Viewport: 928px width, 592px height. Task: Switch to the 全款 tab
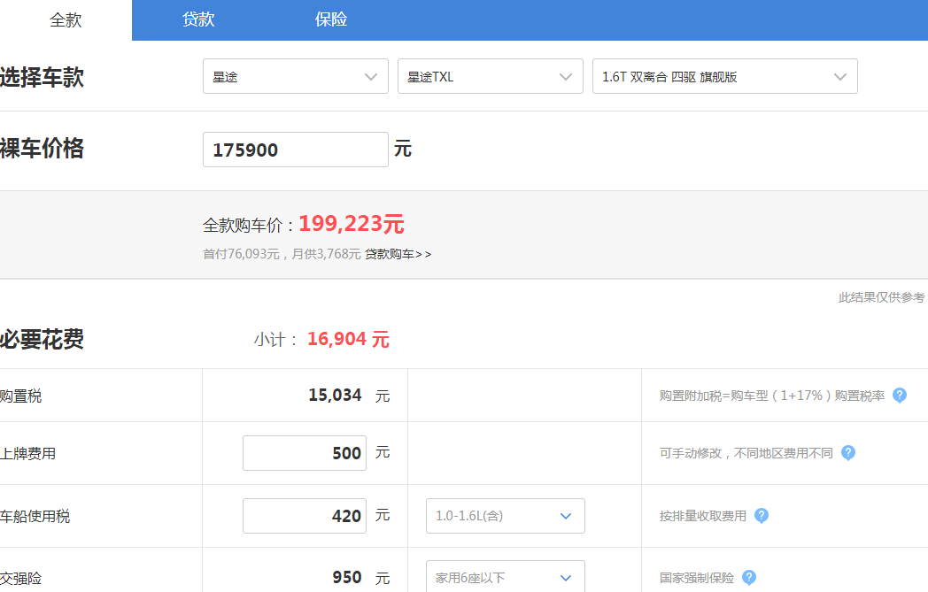pos(66,20)
